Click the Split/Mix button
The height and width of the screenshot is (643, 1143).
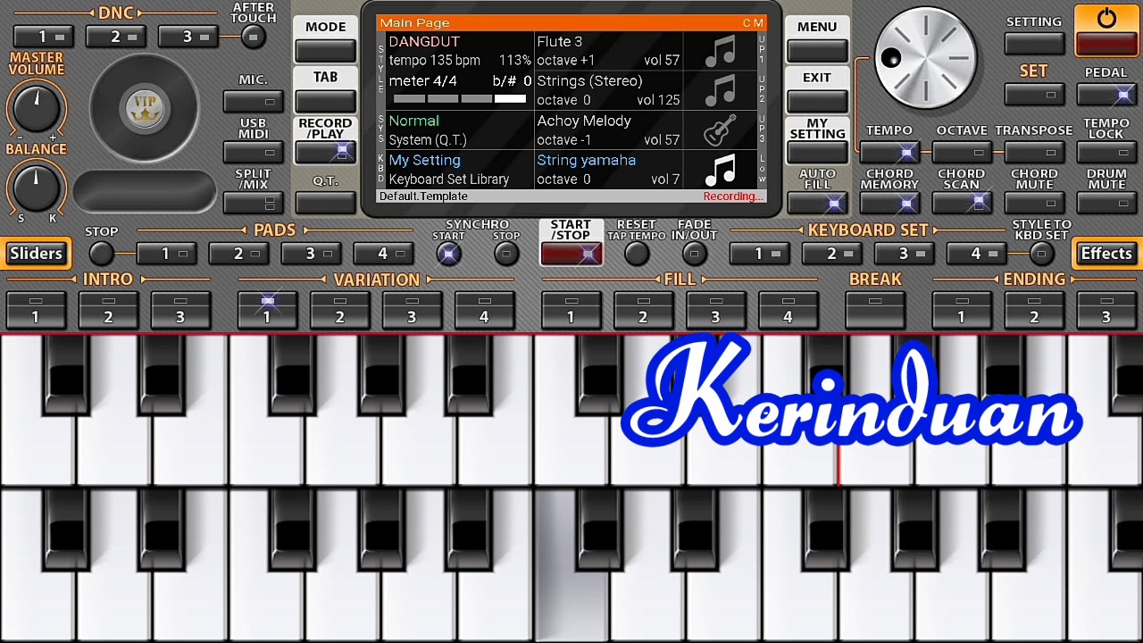253,203
